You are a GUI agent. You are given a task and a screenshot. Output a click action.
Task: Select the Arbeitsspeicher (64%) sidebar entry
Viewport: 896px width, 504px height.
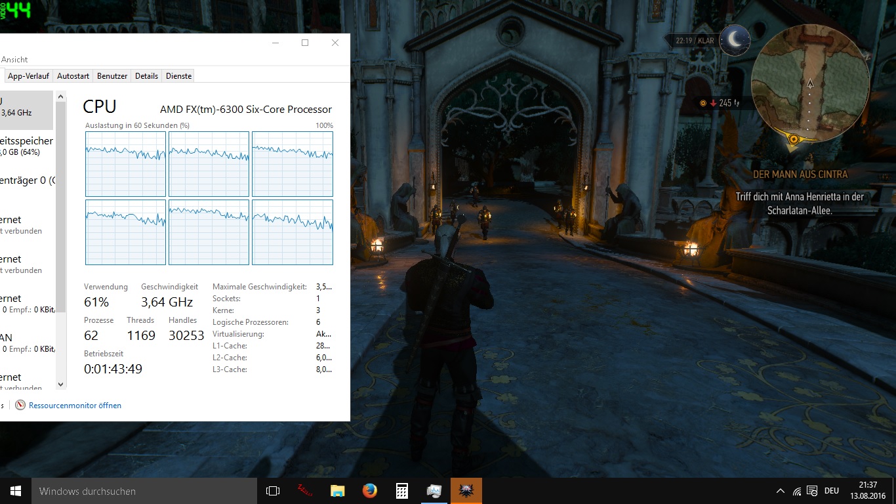click(26, 146)
